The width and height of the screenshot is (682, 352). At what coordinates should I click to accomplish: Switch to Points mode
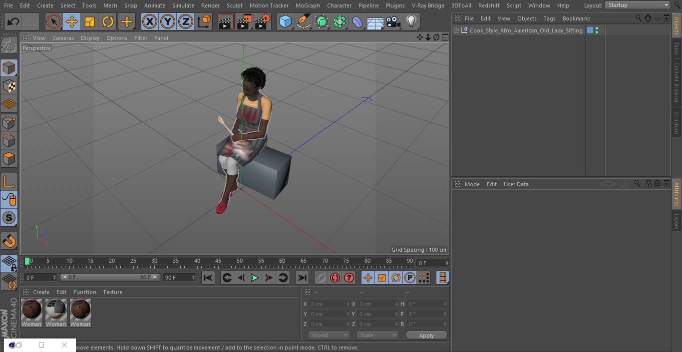tap(9, 122)
